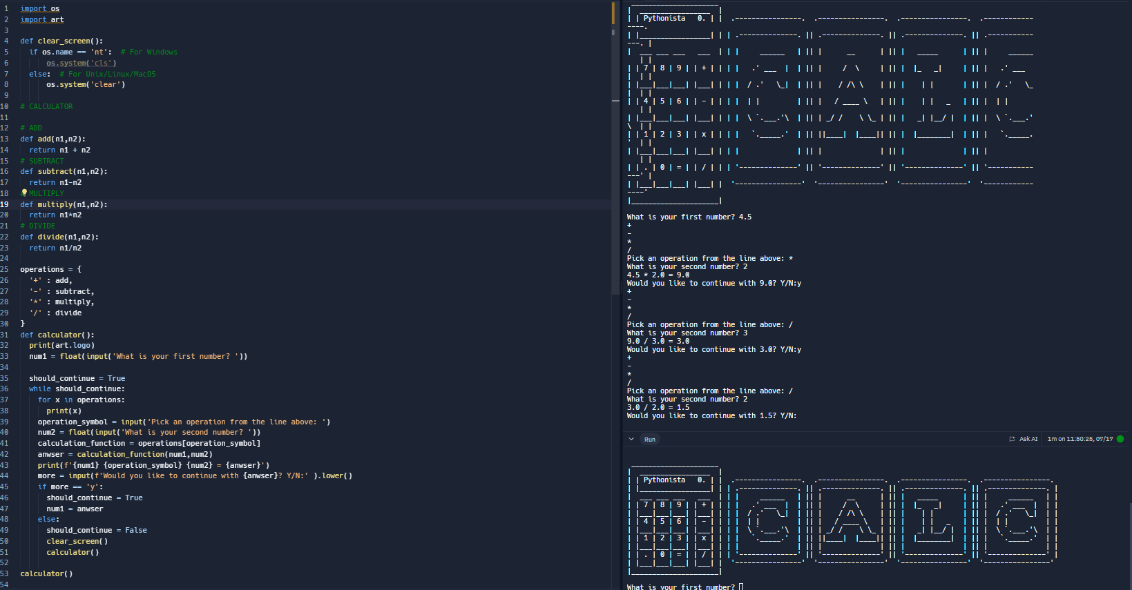This screenshot has height=590, width=1132.
Task: Click the lightbulb code action icon
Action: [24, 193]
